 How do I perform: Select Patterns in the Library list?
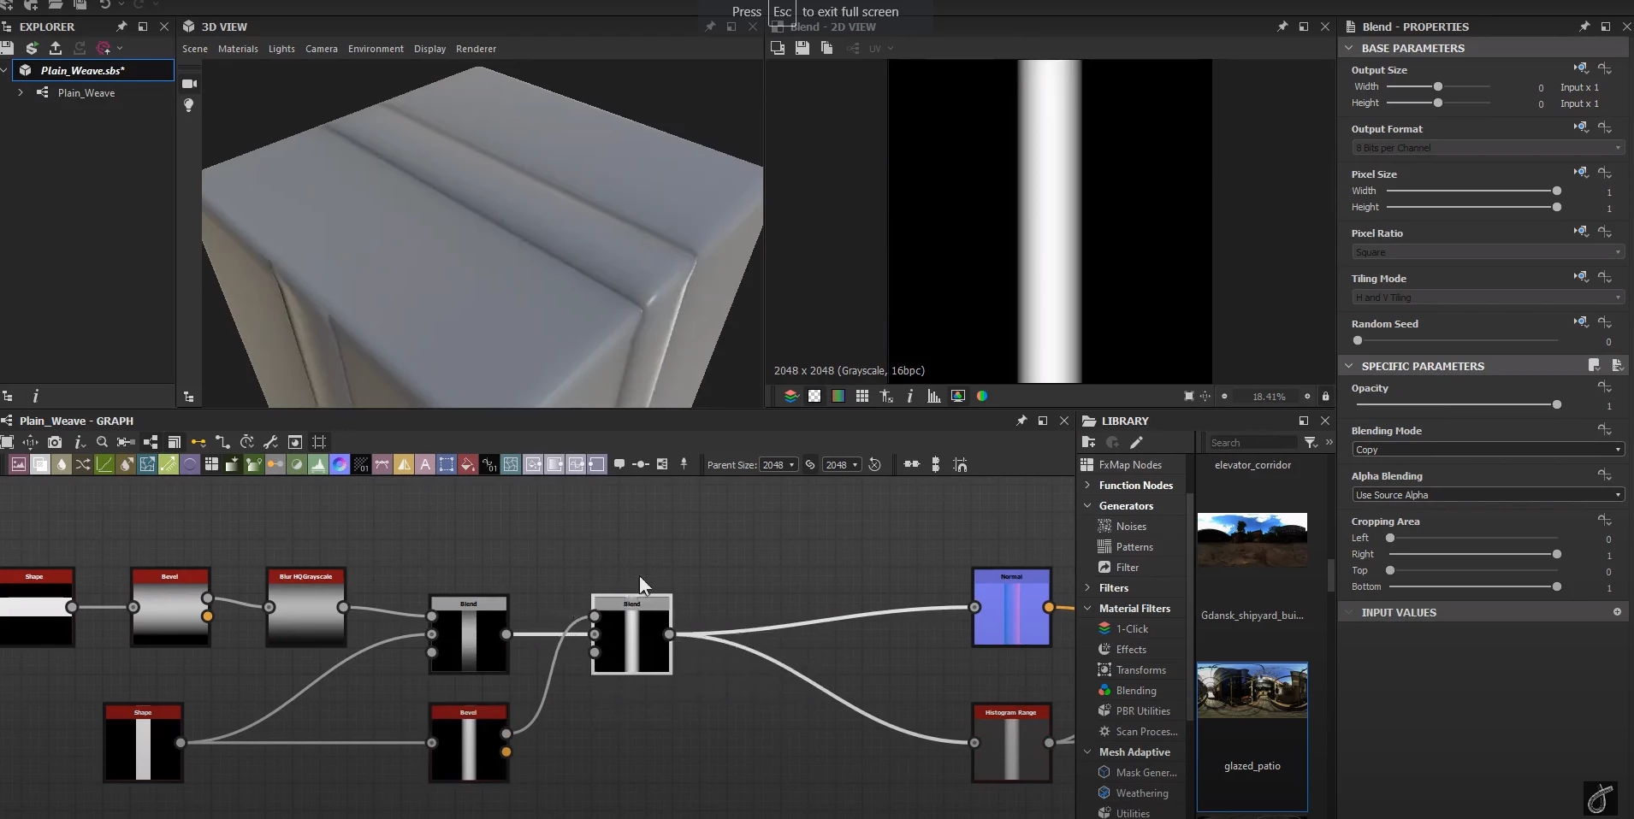(1134, 547)
